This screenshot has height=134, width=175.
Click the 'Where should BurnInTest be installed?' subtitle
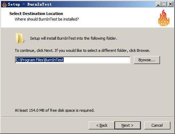click(x=47, y=19)
